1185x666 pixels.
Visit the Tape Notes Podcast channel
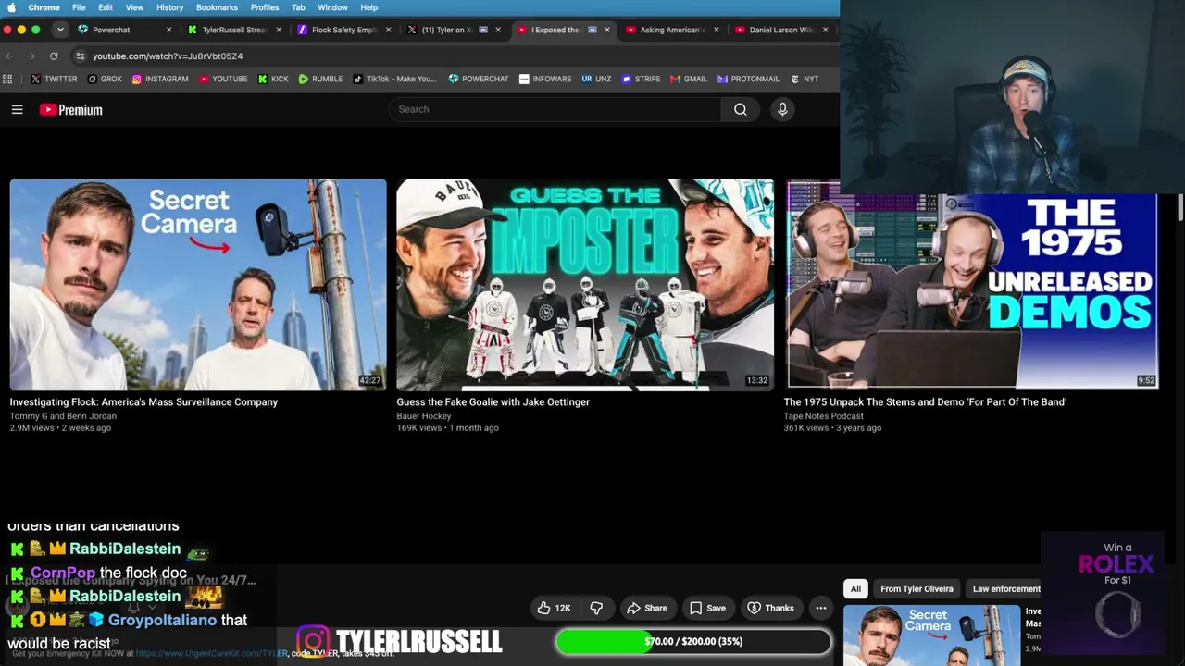pos(823,416)
